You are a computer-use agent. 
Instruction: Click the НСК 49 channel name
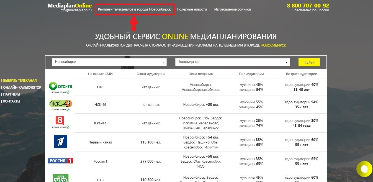click(100, 105)
